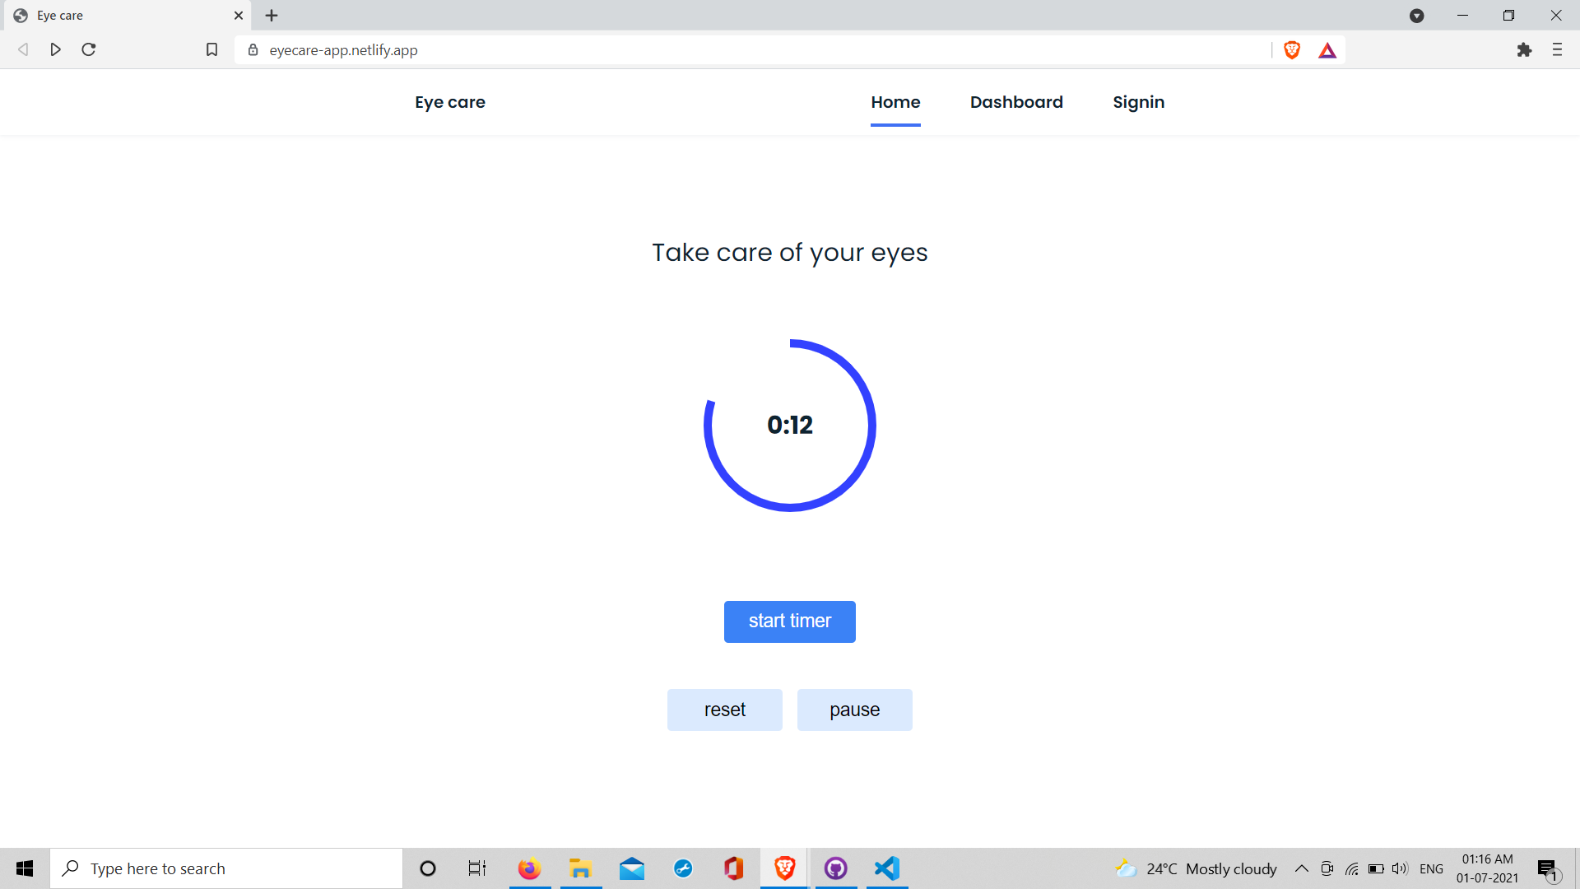Open GitHub Desktop in the taskbar
This screenshot has height=889, width=1580.
click(836, 868)
